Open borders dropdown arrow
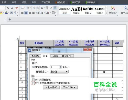The width and height of the screenshot is (128, 100). (56, 13)
